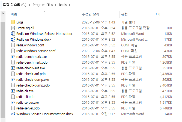Click the 4,268KB size of redis-benchmark.pdb
The image size is (182, 122).
click(166, 62)
